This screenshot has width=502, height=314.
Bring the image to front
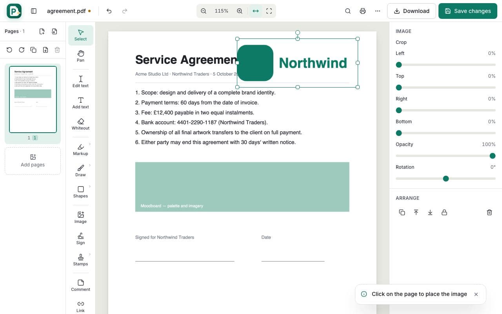(416, 212)
